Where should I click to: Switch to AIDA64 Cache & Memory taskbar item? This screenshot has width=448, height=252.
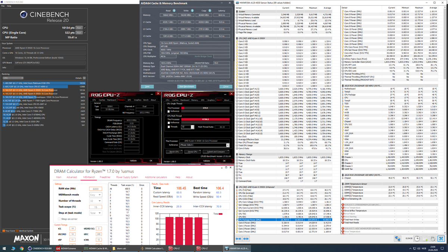(x=96, y=248)
